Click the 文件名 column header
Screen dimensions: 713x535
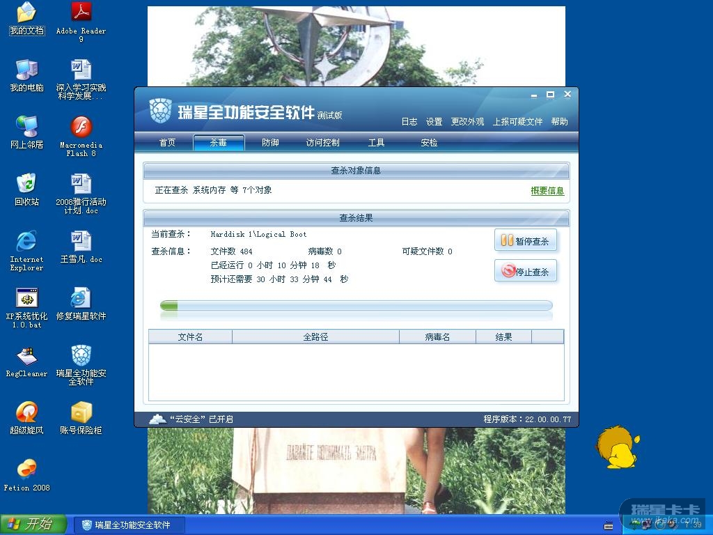[190, 336]
